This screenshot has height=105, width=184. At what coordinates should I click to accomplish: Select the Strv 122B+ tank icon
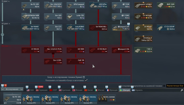[47, 61]
